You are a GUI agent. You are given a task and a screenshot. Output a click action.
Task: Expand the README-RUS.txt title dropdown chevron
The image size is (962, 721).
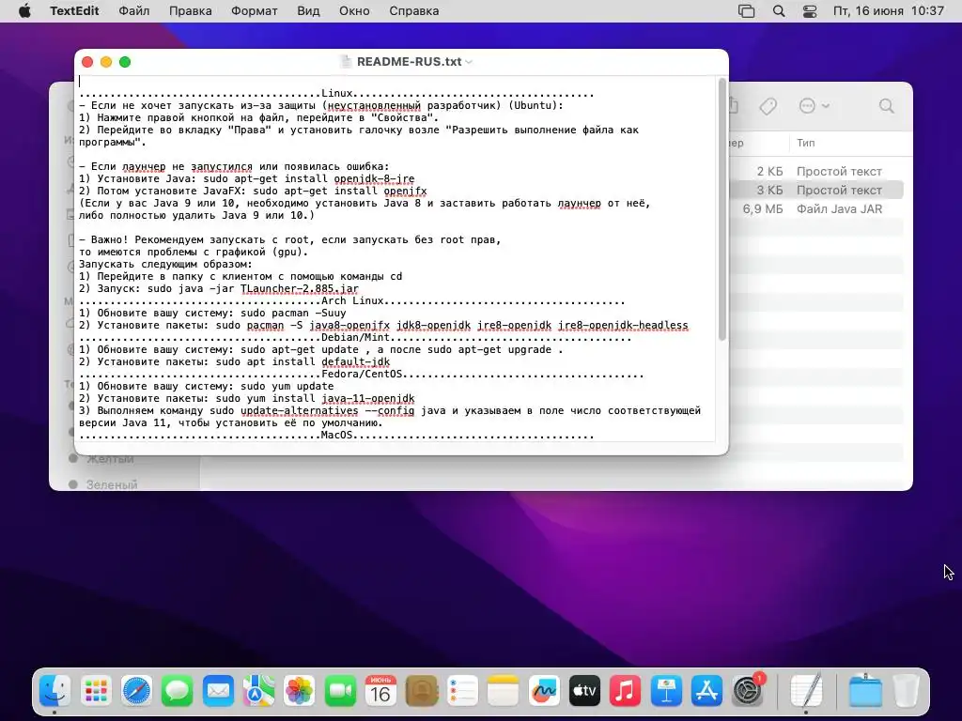point(469,62)
